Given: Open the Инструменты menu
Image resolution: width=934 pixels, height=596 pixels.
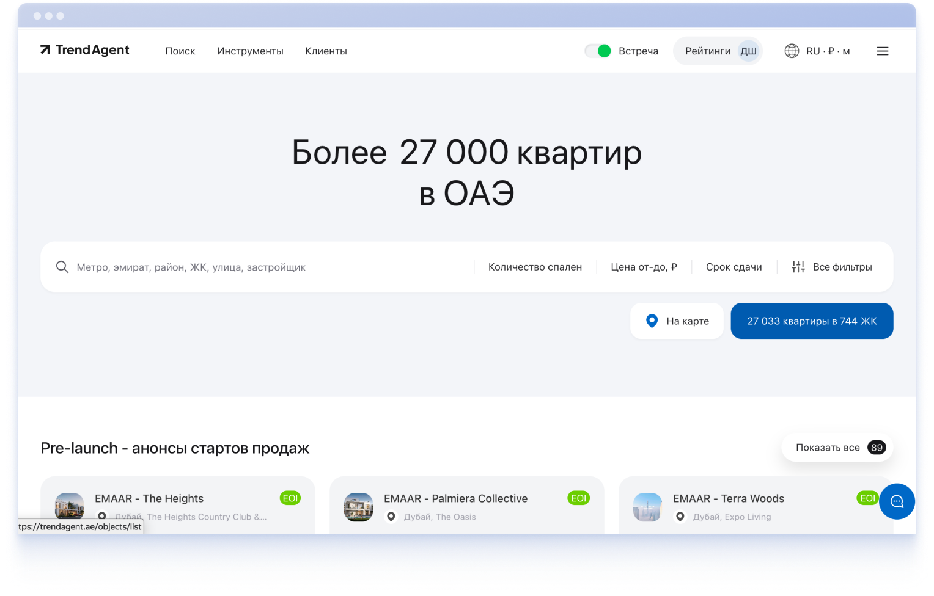Looking at the screenshot, I should tap(250, 51).
